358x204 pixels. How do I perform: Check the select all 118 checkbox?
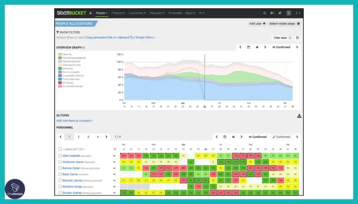click(60, 149)
